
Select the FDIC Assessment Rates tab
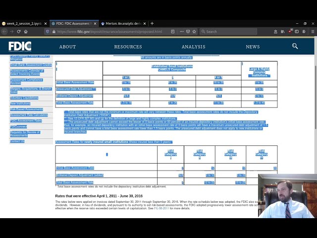tap(74, 23)
